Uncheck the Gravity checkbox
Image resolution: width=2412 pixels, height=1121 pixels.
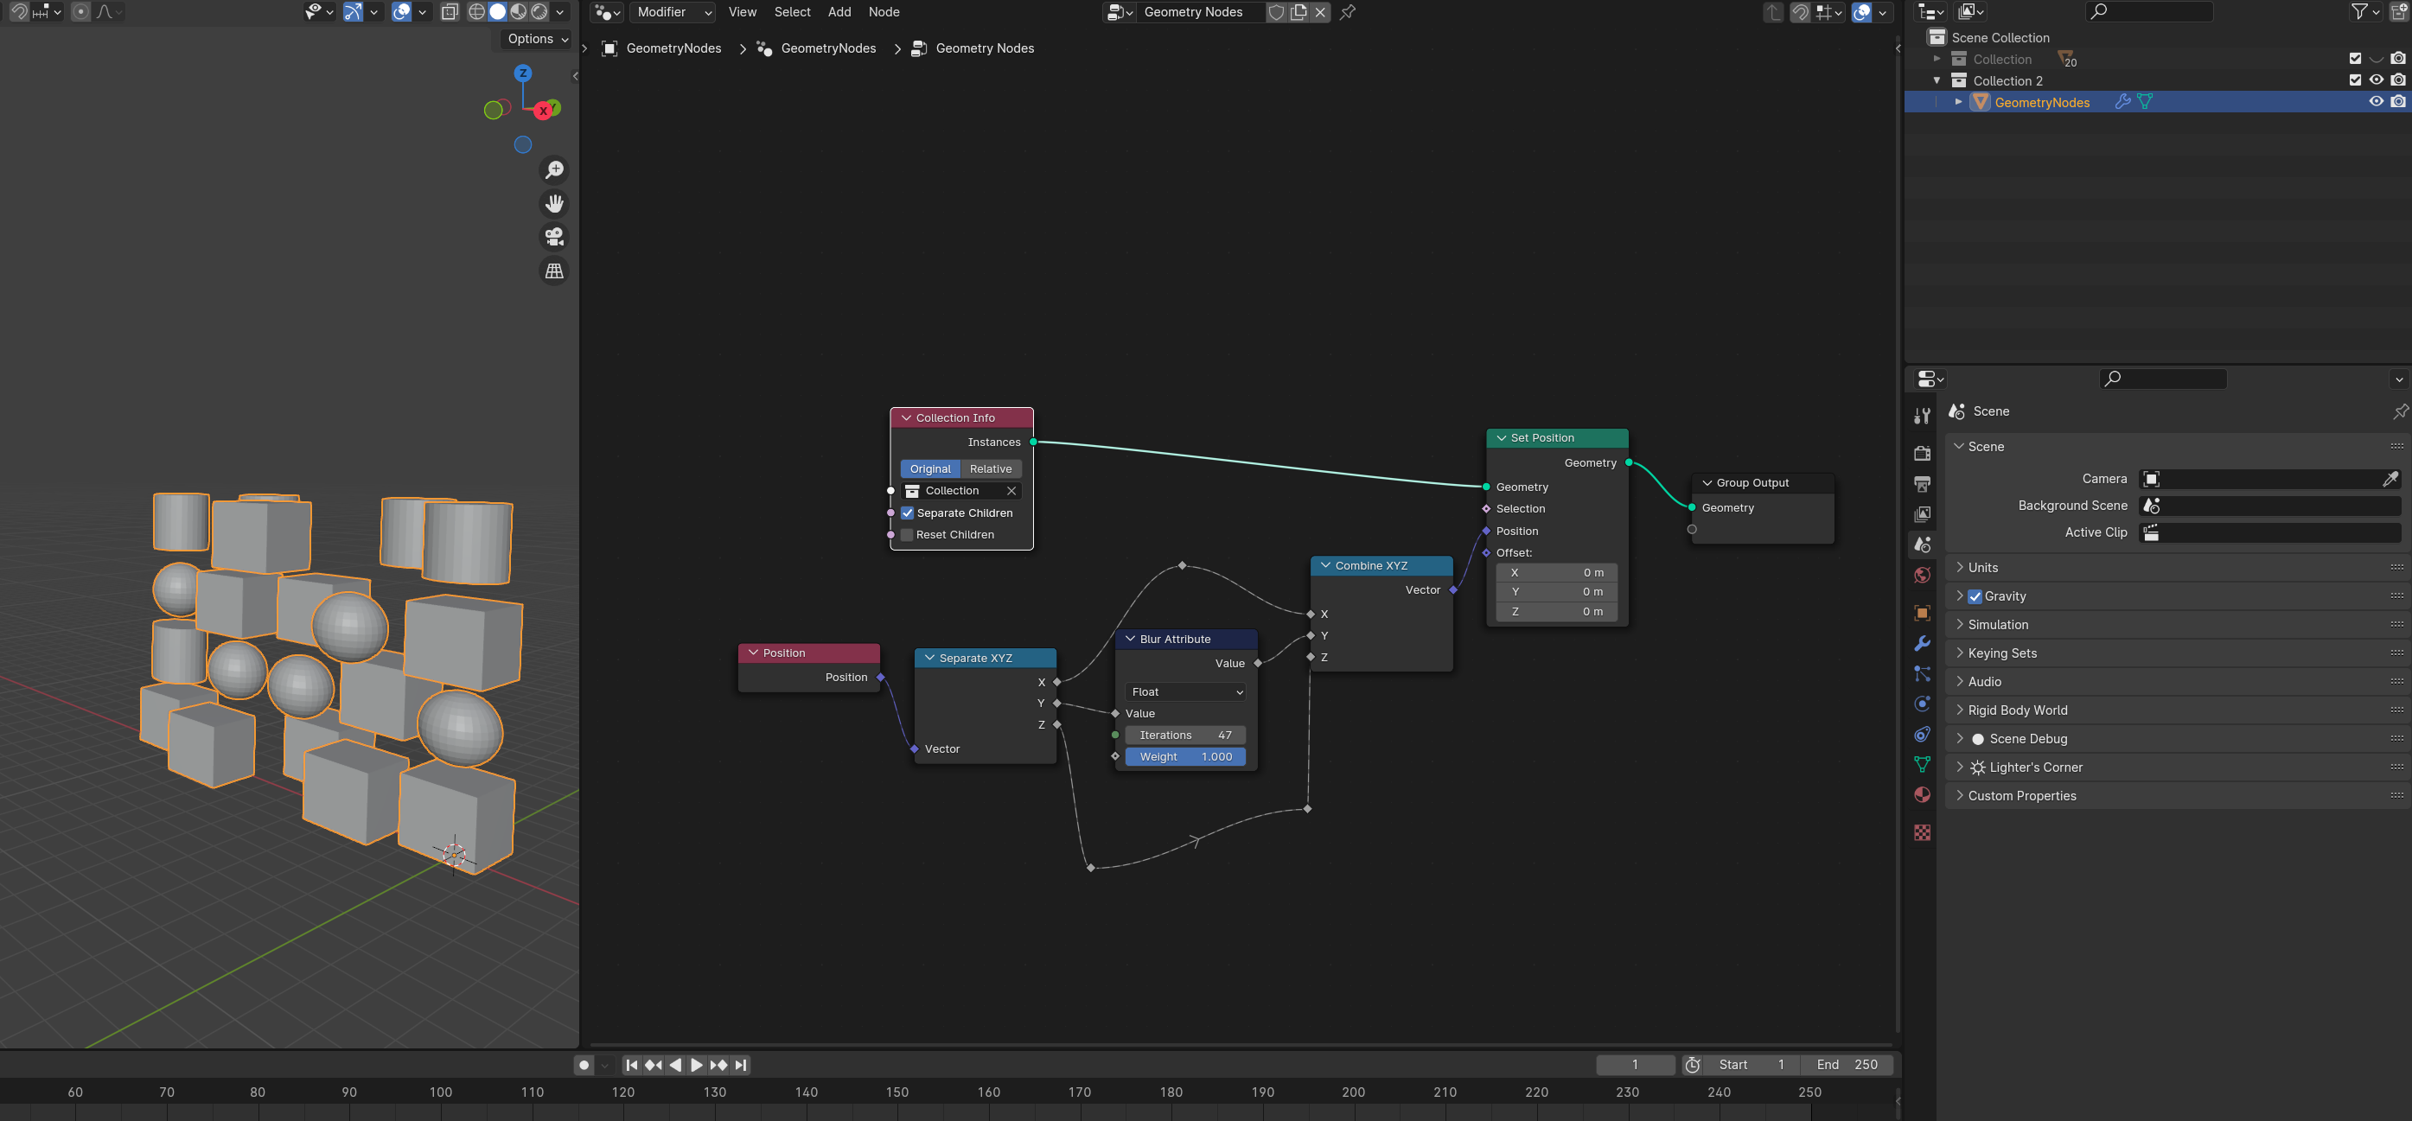[1975, 596]
